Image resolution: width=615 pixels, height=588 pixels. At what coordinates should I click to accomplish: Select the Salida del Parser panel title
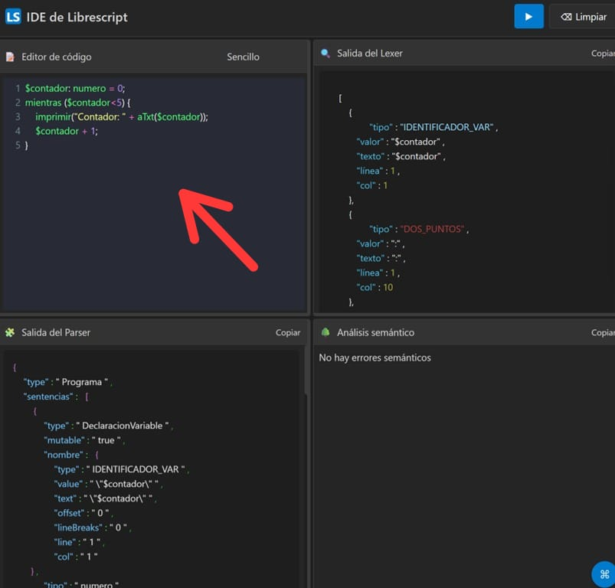coord(56,332)
